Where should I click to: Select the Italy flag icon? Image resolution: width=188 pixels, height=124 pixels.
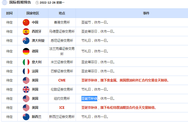[x=26, y=62]
